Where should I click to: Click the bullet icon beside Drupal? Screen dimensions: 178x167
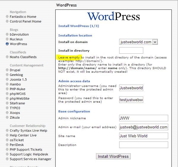pos(7,70)
